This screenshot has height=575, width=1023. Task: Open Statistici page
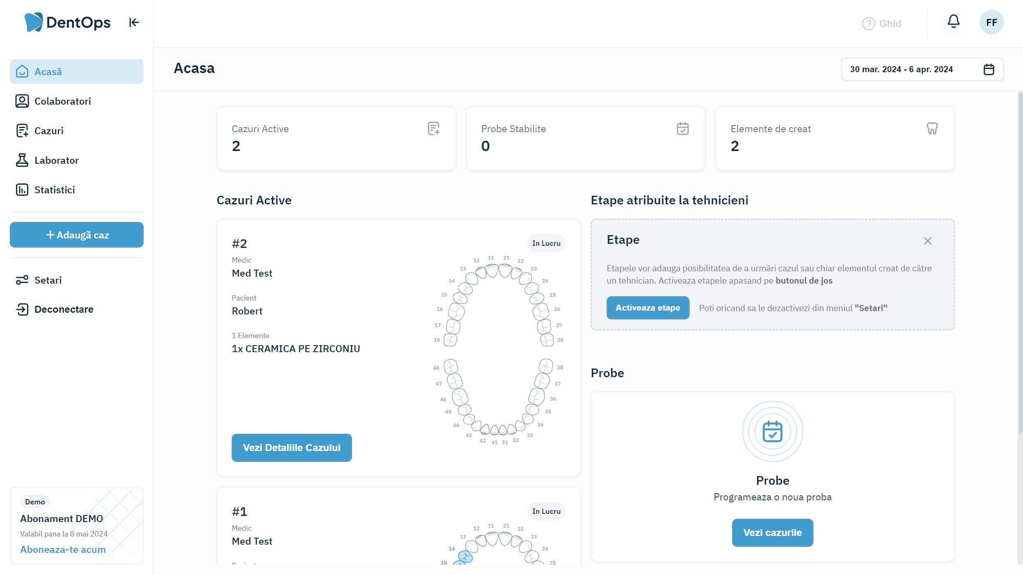(55, 190)
